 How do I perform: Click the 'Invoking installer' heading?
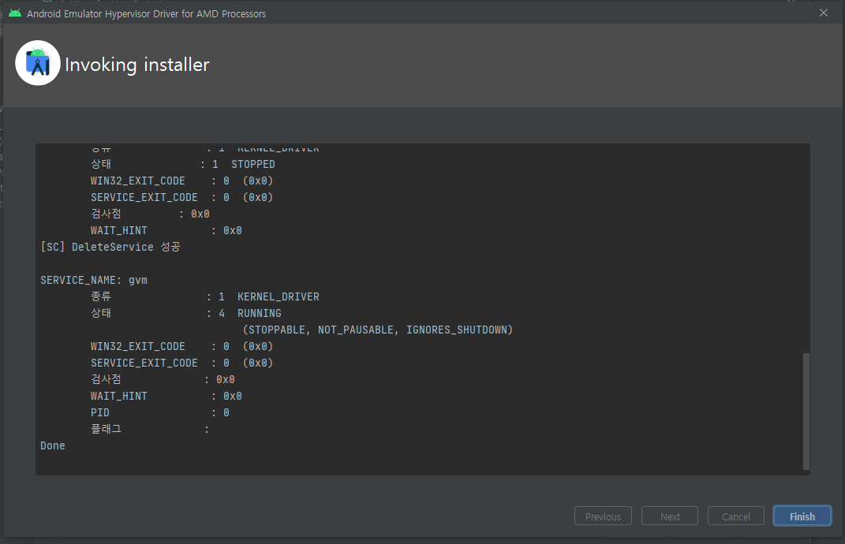pos(136,65)
